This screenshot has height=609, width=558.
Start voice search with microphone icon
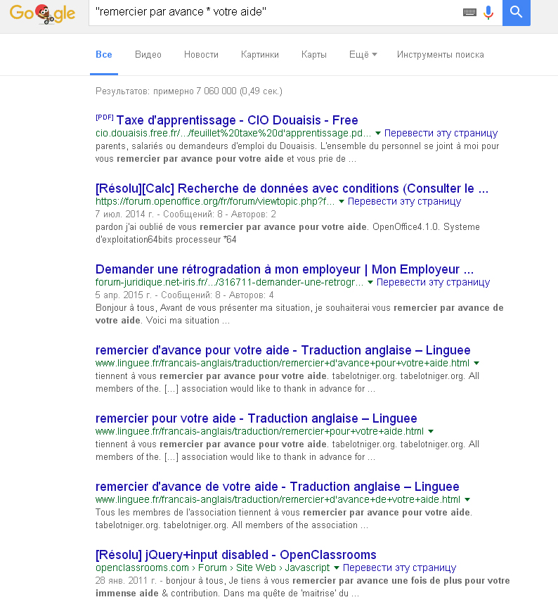488,13
